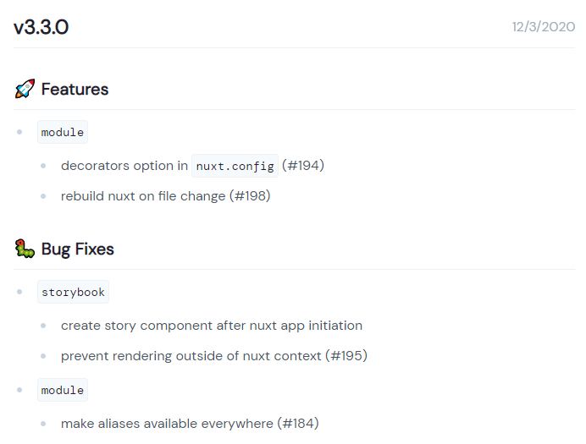Click the 12/3/2020 release date
The width and height of the screenshot is (586, 444).
pyautogui.click(x=543, y=27)
